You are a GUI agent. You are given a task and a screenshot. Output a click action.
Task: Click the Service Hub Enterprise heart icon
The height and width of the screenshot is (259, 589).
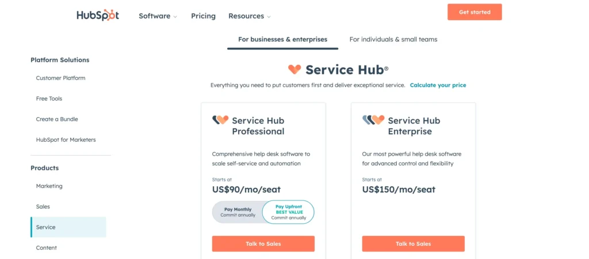373,120
